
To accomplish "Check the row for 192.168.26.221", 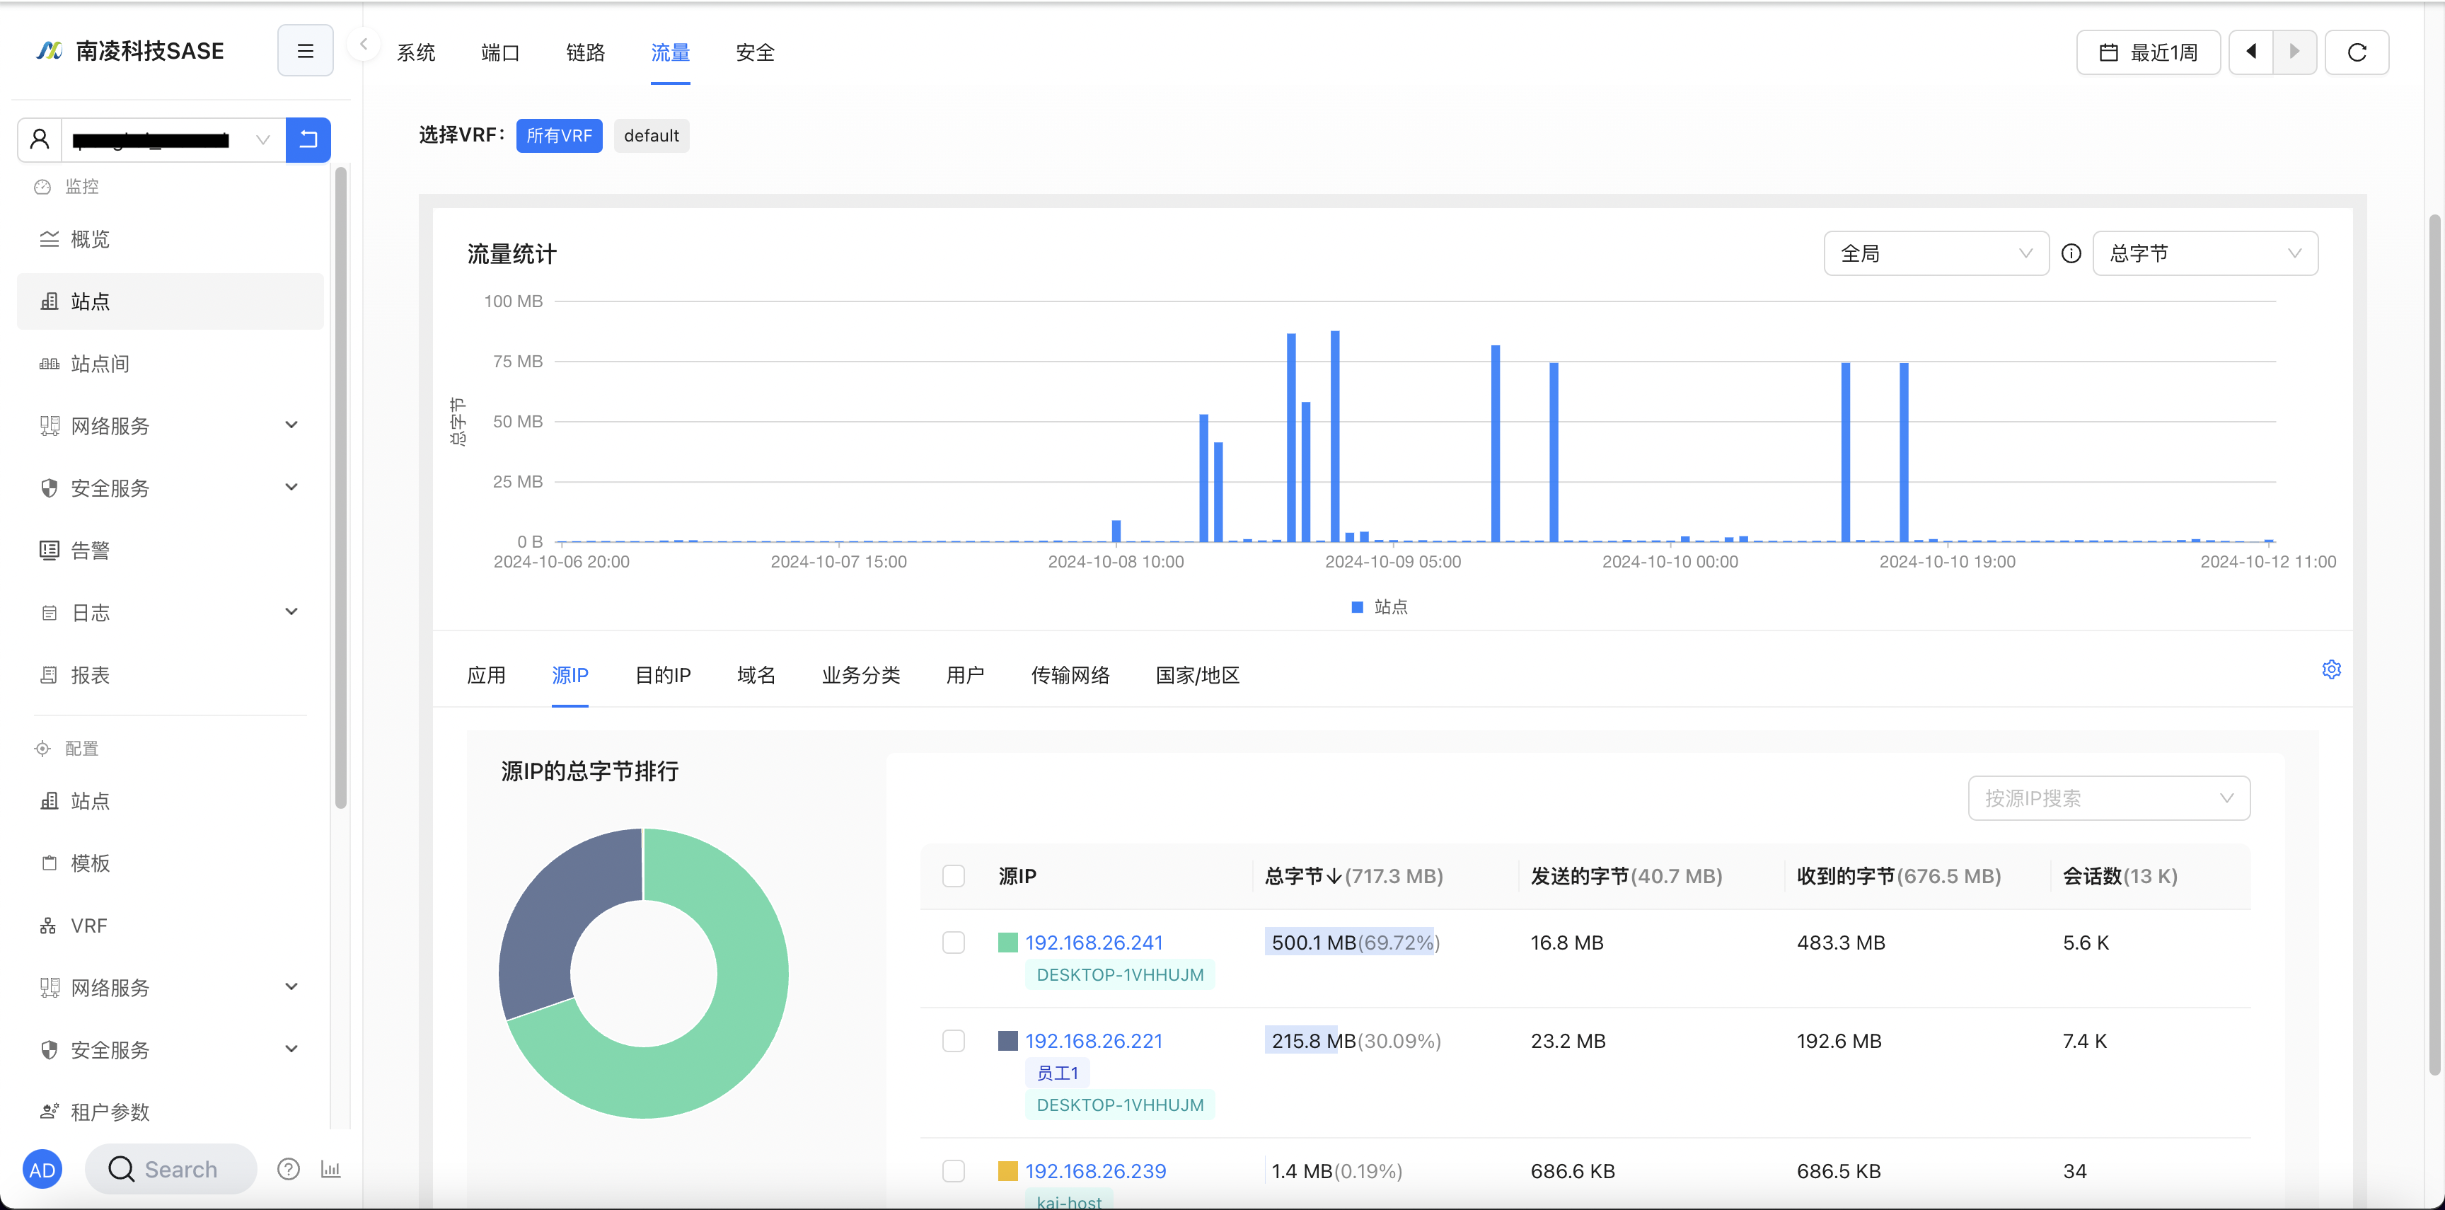I will (x=953, y=1041).
